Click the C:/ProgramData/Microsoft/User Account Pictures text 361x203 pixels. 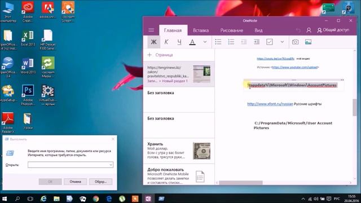click(x=293, y=125)
